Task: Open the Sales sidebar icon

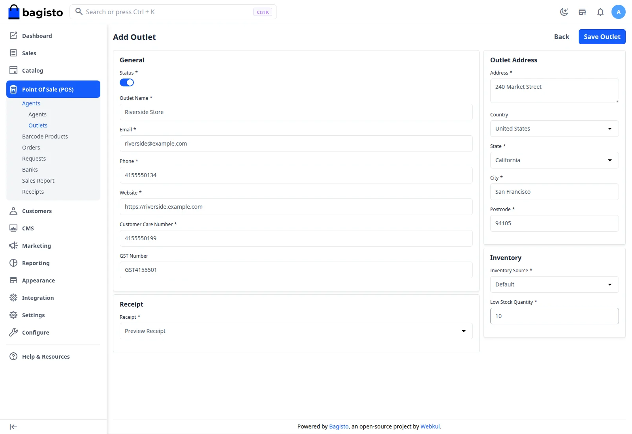Action: (x=13, y=53)
